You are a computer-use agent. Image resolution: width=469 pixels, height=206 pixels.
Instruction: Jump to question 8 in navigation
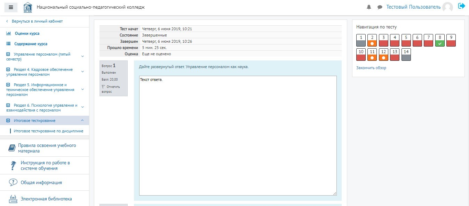pyautogui.click(x=440, y=40)
